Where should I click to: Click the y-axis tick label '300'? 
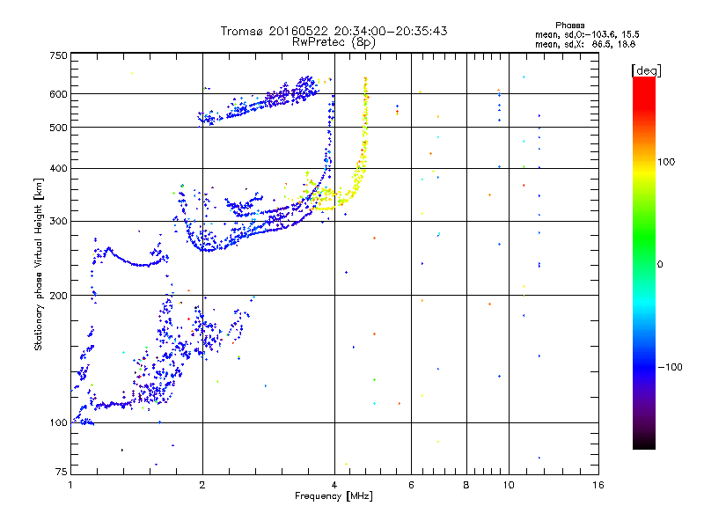58,221
